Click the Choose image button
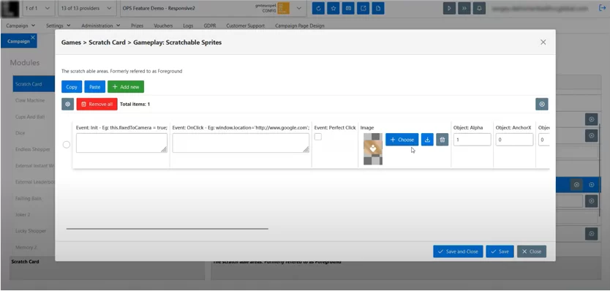This screenshot has height=291, width=610. click(x=402, y=140)
